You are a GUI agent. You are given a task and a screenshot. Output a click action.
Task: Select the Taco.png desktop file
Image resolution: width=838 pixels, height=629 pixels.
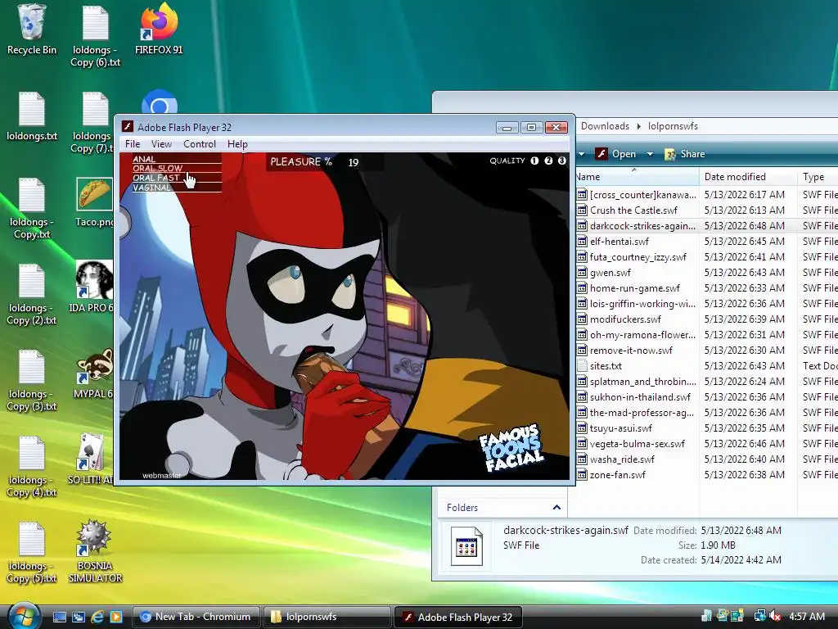(x=95, y=202)
